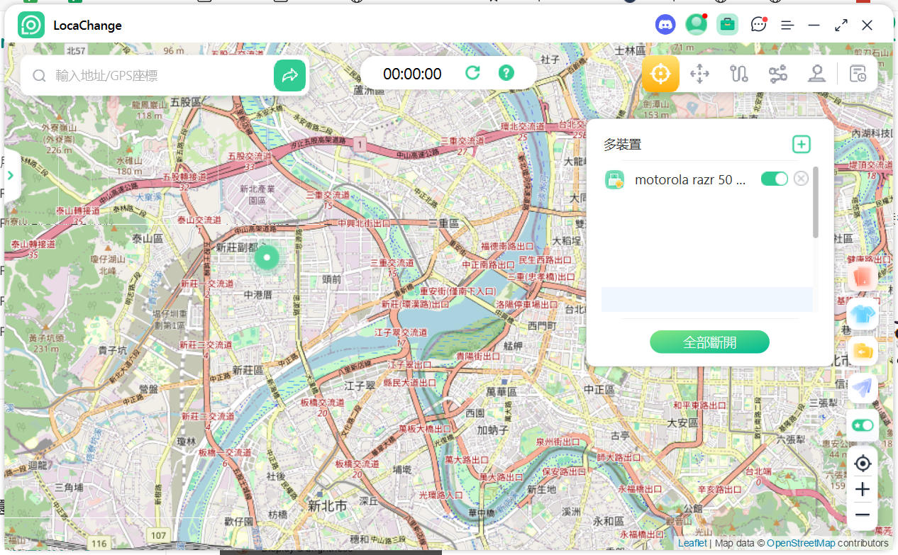Toggle motorola razr 50 device switch

pyautogui.click(x=774, y=179)
